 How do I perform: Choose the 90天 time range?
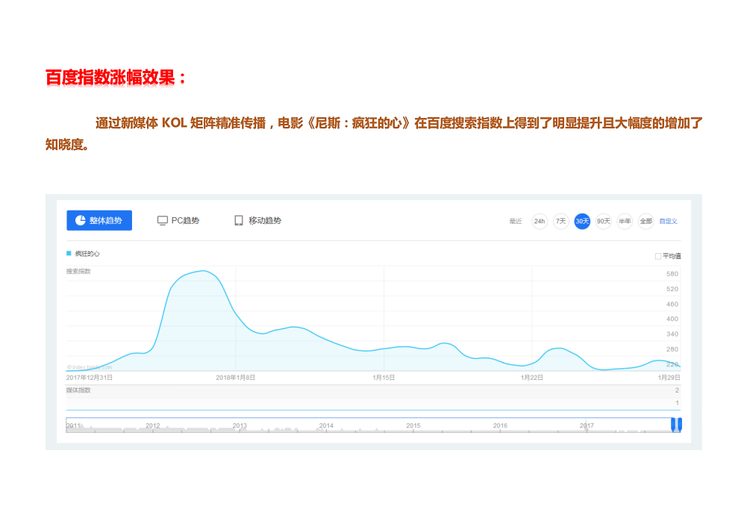pos(604,221)
